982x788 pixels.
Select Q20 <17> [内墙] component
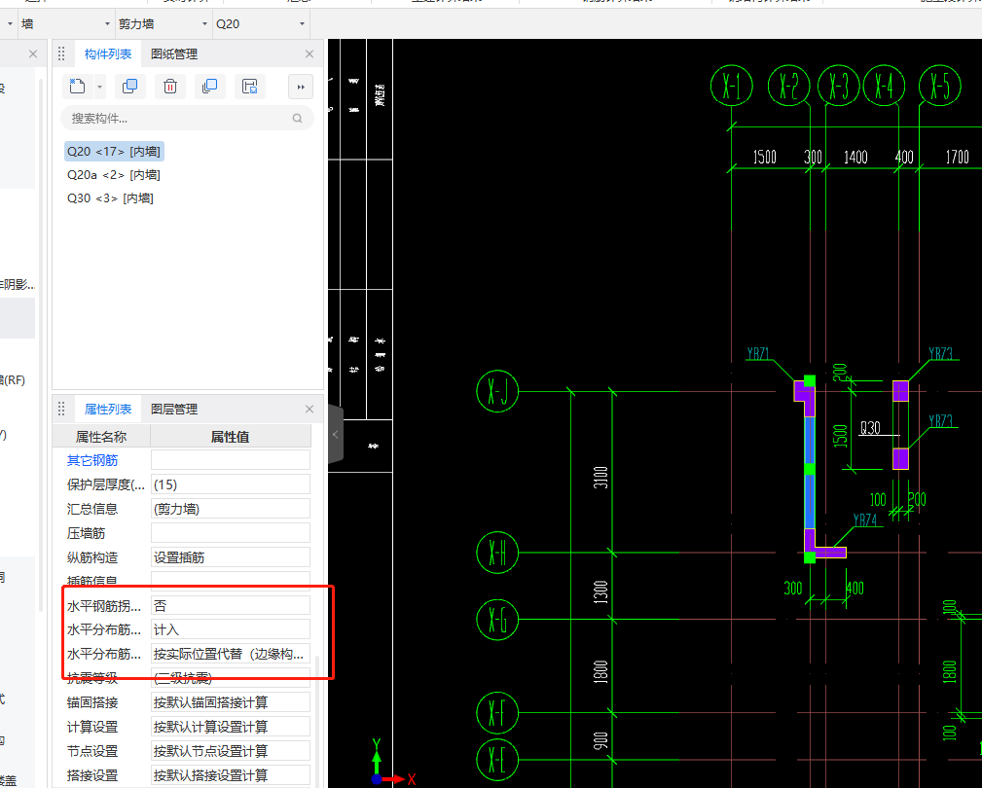[x=114, y=152]
